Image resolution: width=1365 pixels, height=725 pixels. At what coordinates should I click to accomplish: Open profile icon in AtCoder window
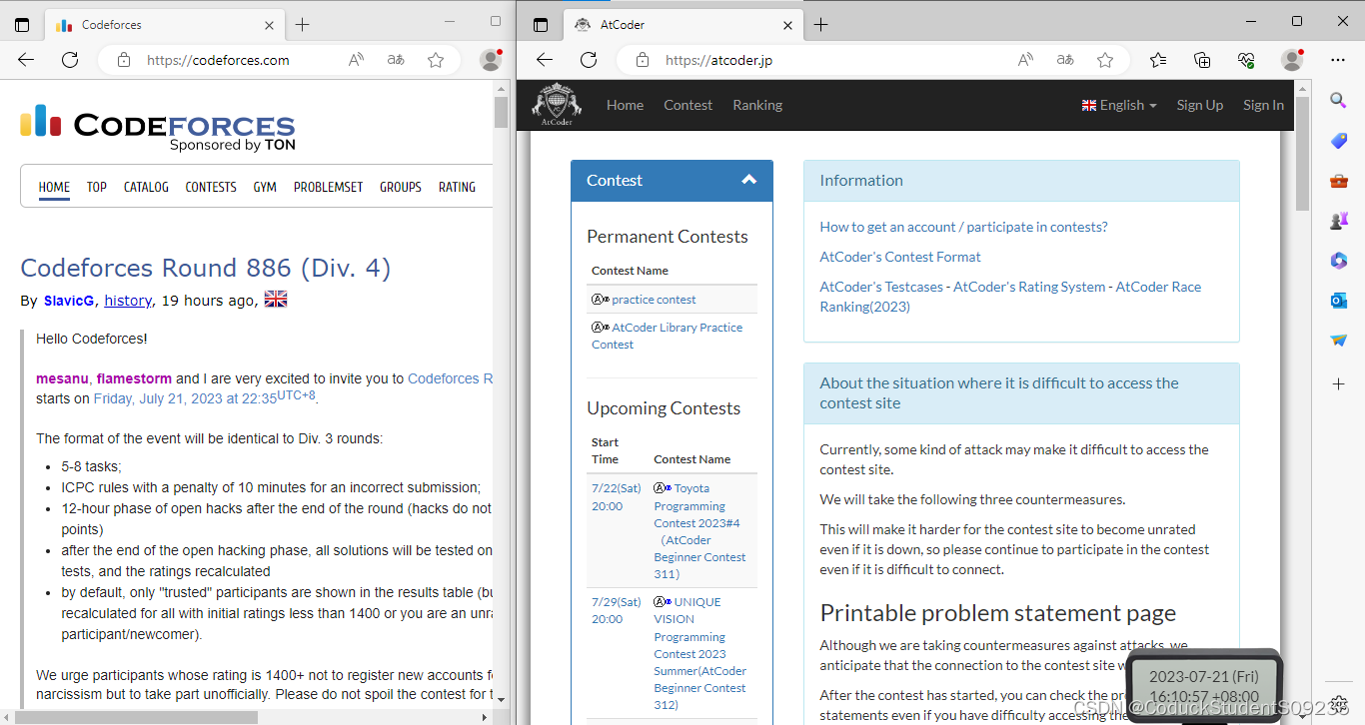click(1292, 60)
